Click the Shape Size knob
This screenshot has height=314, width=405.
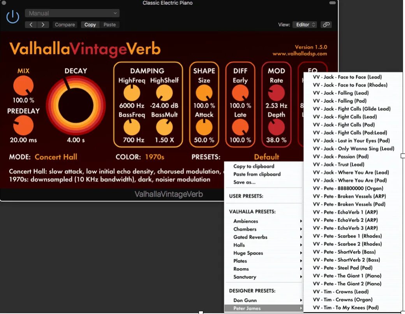pyautogui.click(x=204, y=93)
